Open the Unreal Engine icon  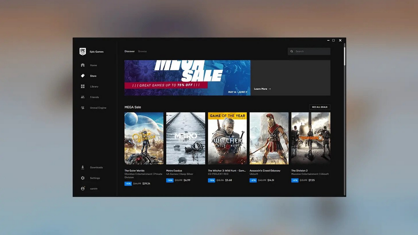coord(82,108)
